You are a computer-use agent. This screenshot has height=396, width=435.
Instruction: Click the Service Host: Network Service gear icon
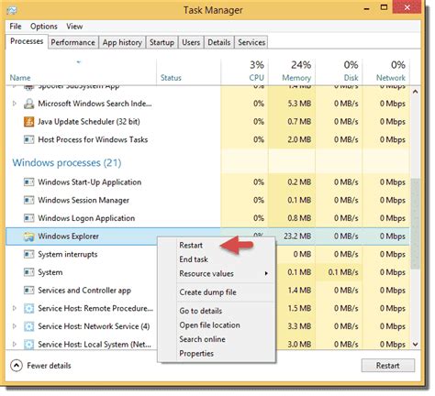28,326
